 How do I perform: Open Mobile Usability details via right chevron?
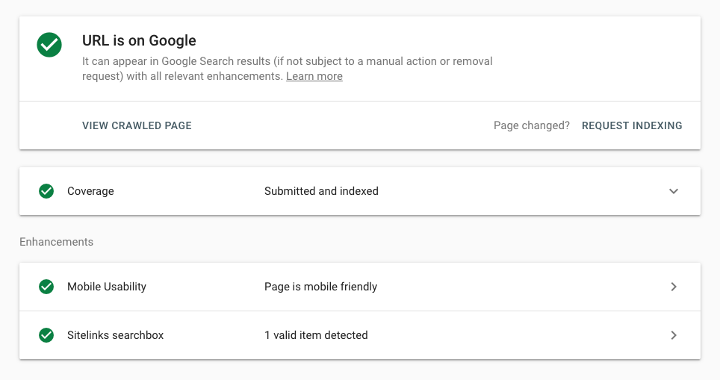(674, 287)
